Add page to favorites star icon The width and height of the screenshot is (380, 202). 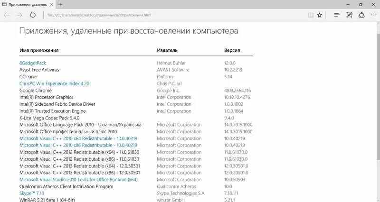coord(320,15)
